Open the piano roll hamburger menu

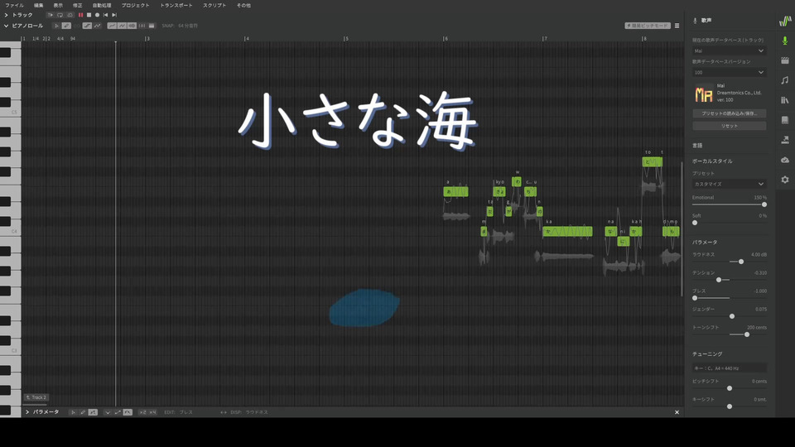[x=677, y=26]
